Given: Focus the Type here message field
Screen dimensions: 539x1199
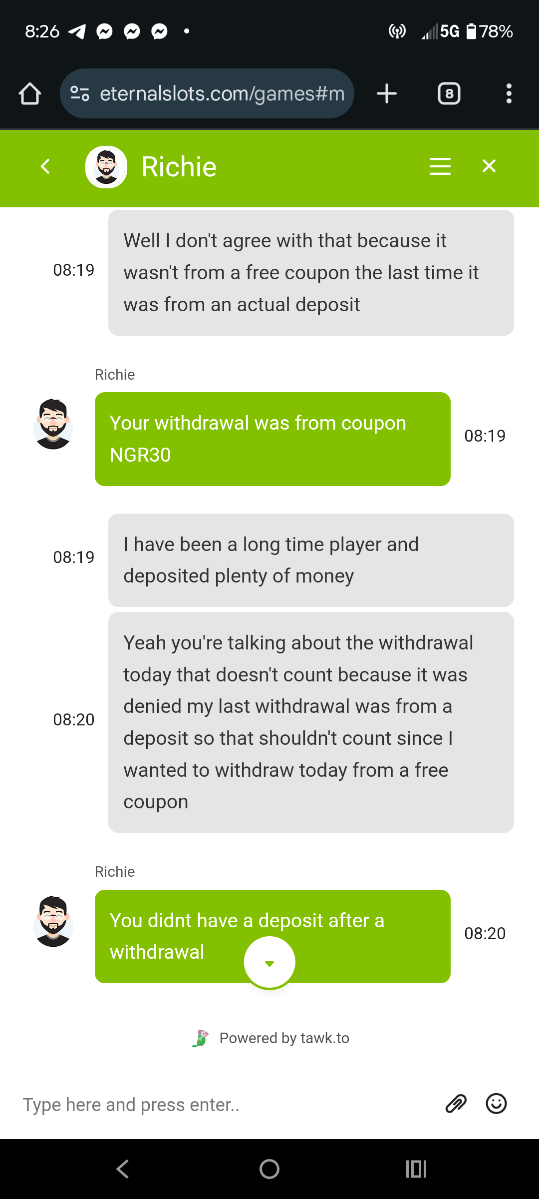Looking at the screenshot, I should [225, 1105].
